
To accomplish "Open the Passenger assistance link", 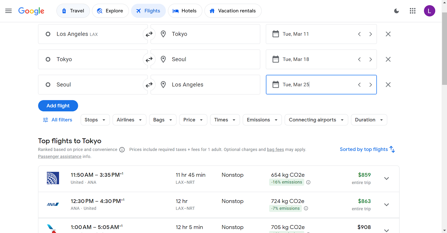I will click(60, 156).
